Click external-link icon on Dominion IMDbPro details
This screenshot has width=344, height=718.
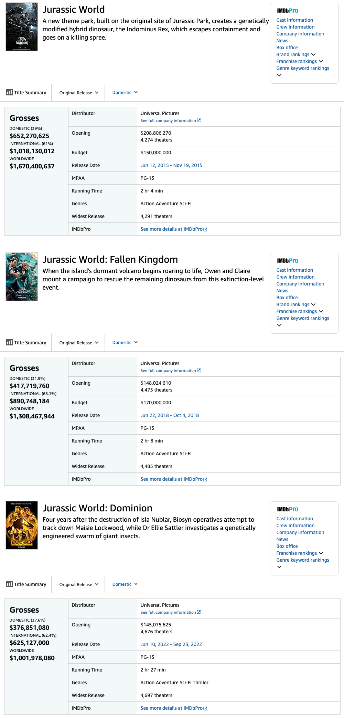coord(205,708)
